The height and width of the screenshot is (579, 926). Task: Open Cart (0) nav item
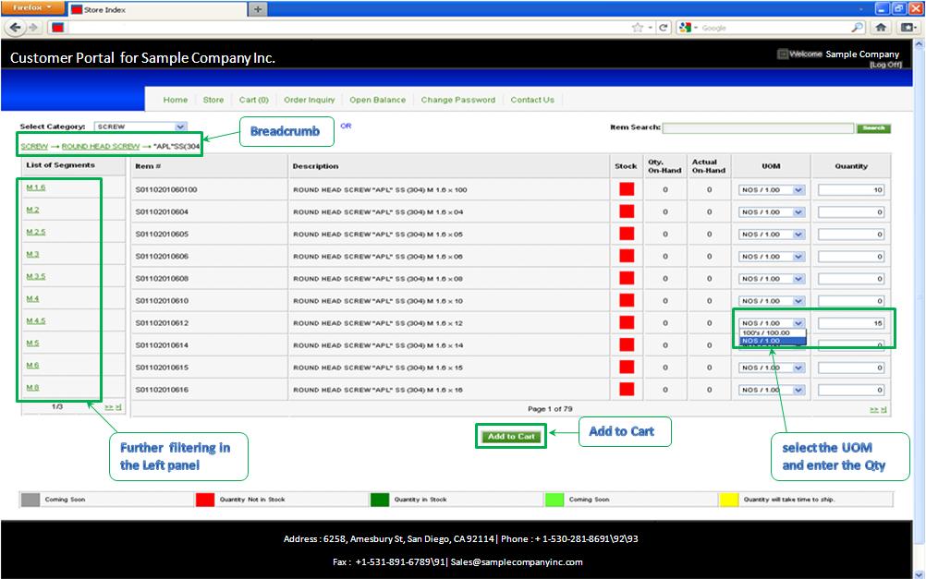(254, 100)
